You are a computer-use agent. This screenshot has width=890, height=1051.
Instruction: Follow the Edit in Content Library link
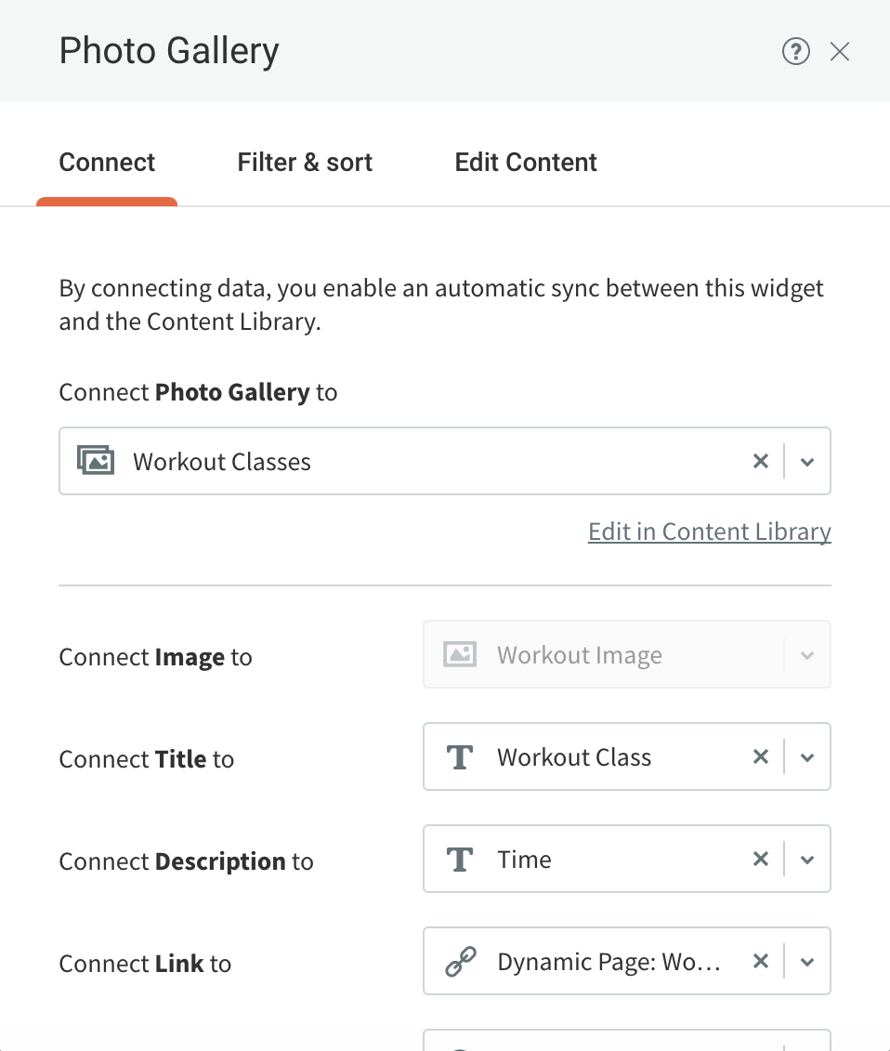[710, 532]
